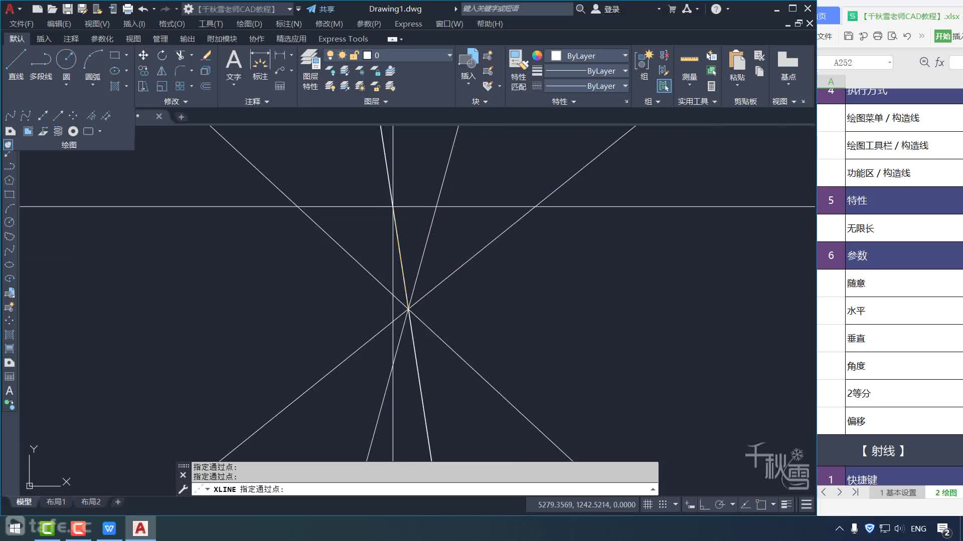Click the Scale tool icon
Screen dimensions: 963x541
tap(162, 86)
